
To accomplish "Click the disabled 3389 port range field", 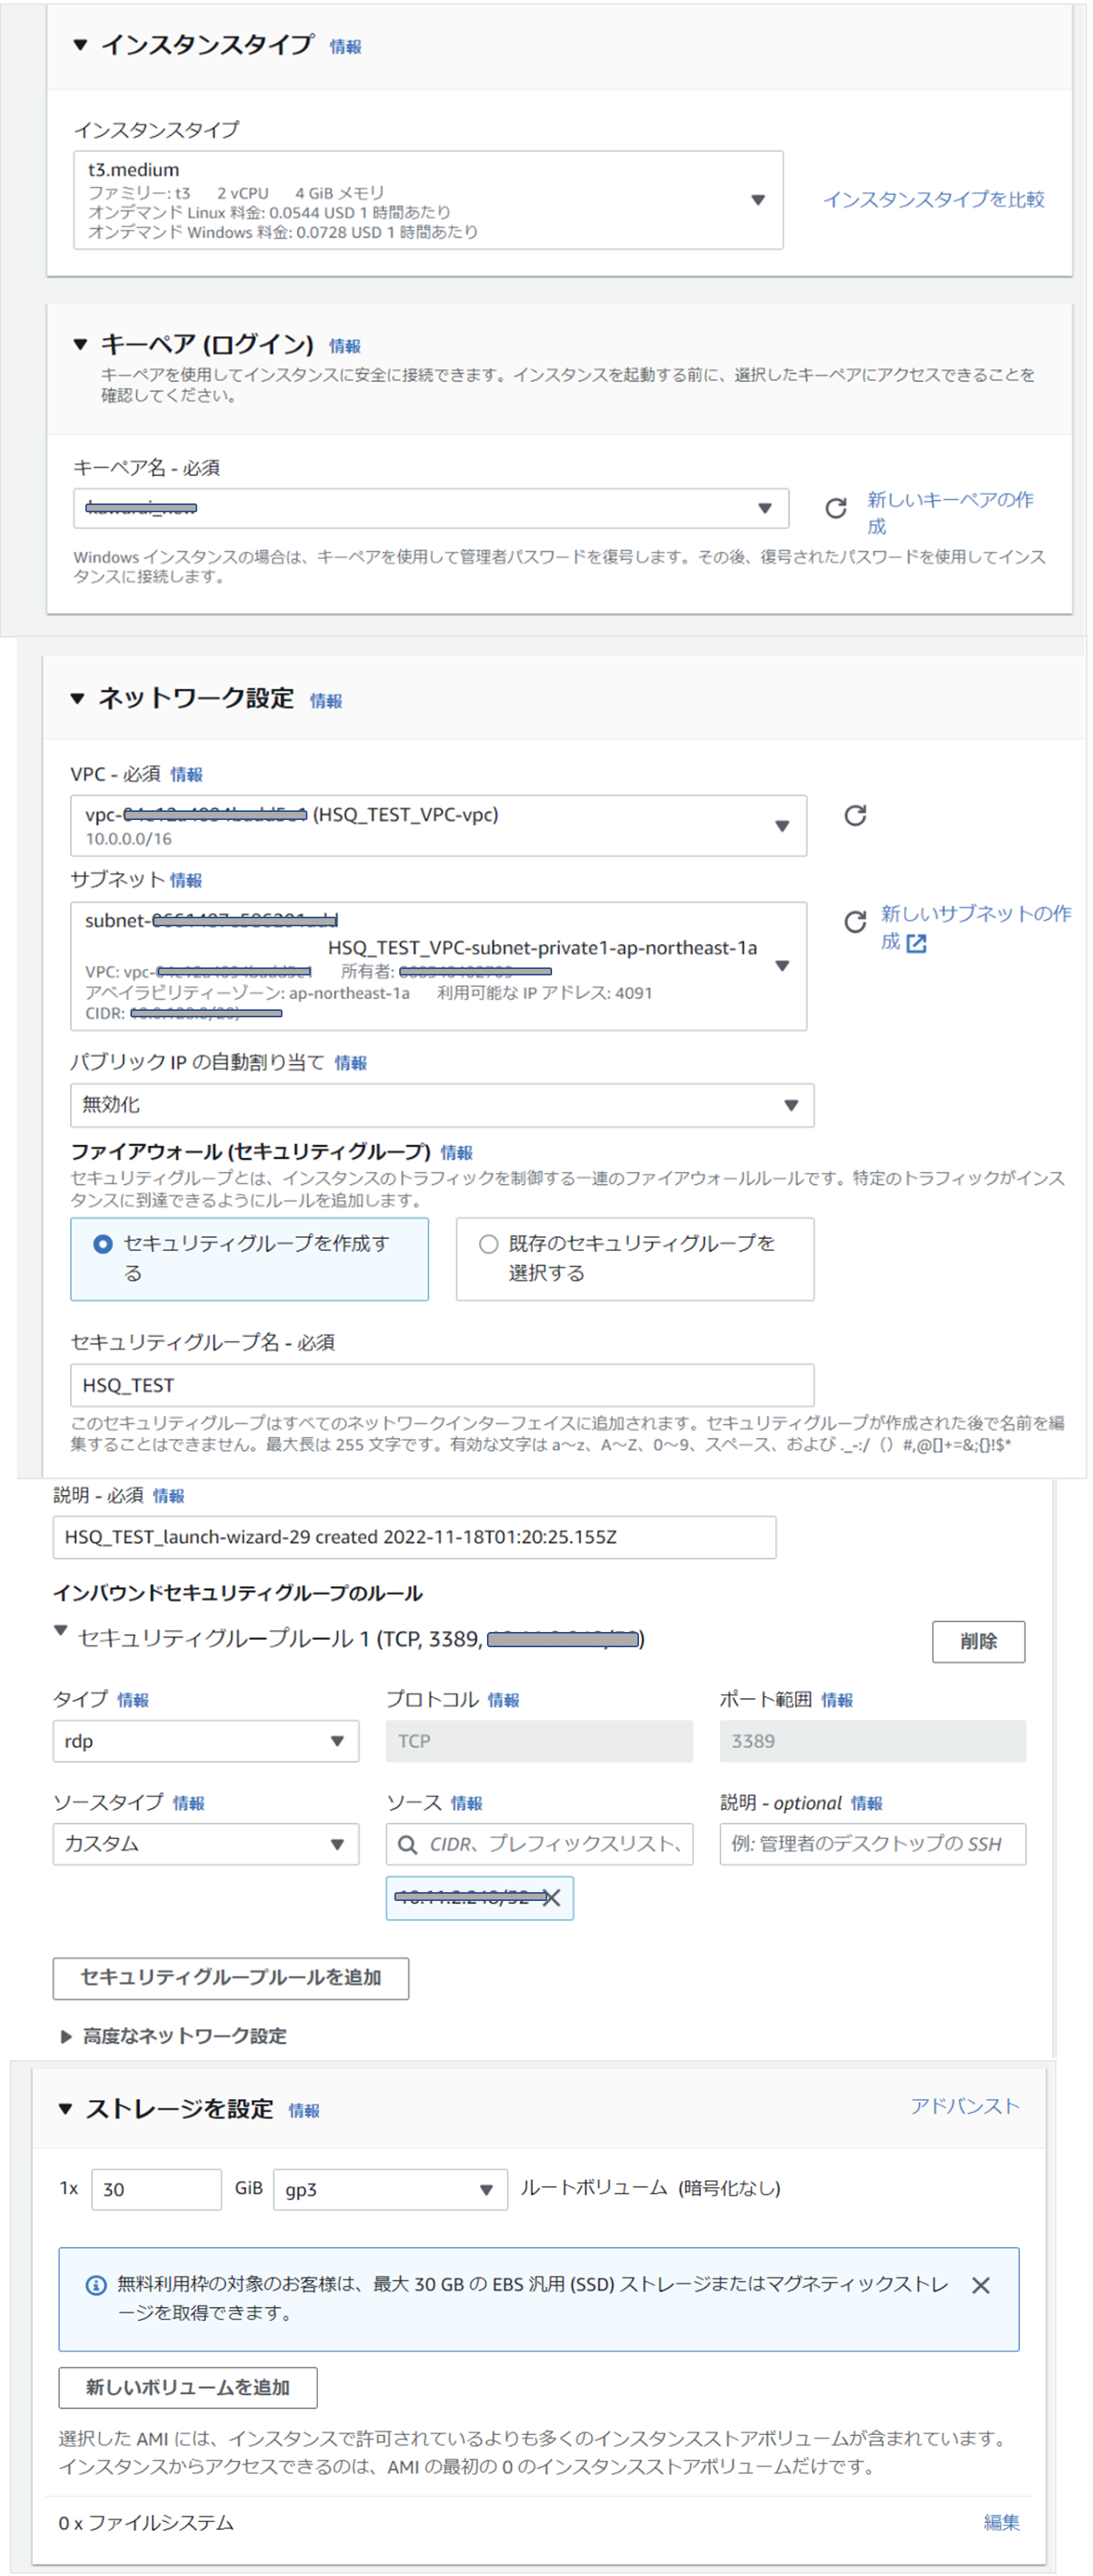I will tap(872, 1741).
